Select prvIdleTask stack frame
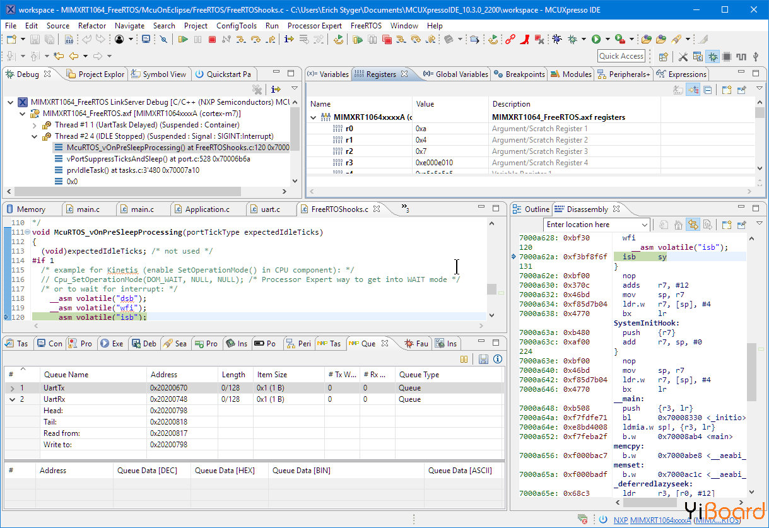Image resolution: width=769 pixels, height=528 pixels. [x=132, y=170]
